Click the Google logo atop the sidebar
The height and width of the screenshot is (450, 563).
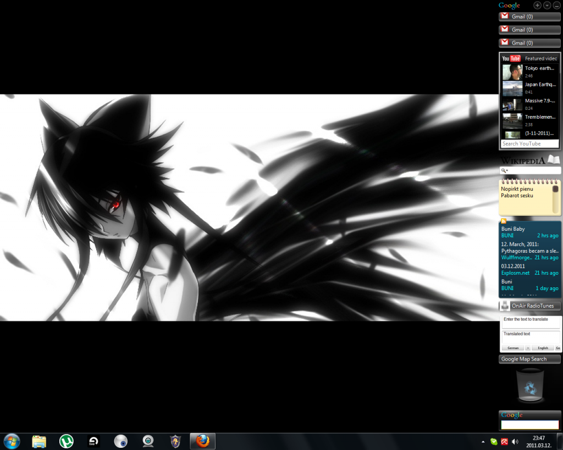509,5
